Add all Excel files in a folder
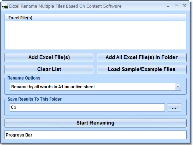This screenshot has width=193, height=146. pos(142,57)
